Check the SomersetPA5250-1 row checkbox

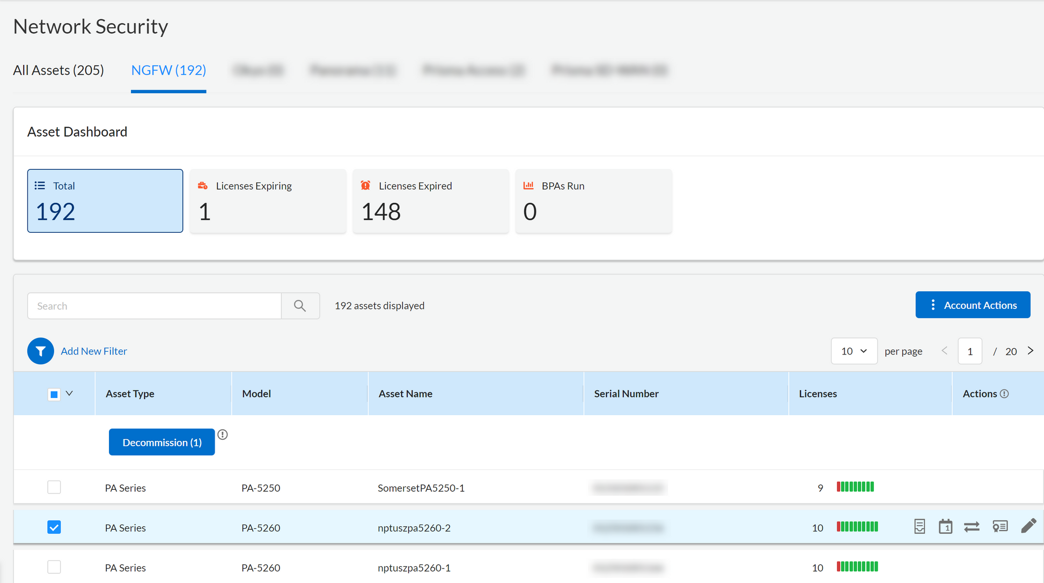[54, 487]
